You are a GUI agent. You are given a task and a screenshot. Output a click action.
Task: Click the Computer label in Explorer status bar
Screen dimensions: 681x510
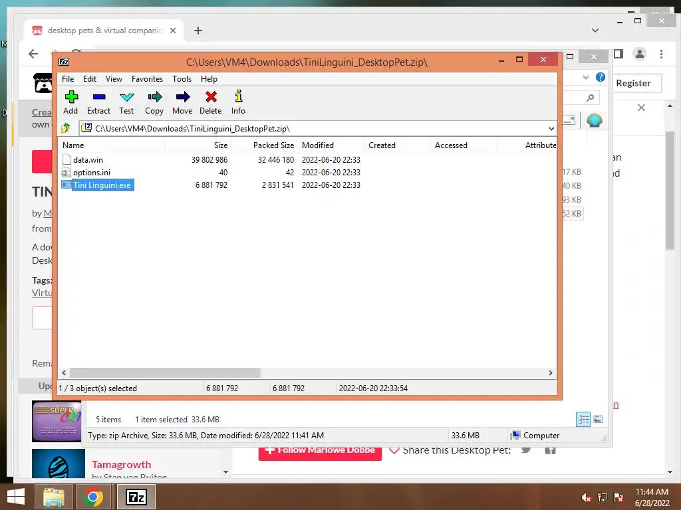[x=541, y=436]
